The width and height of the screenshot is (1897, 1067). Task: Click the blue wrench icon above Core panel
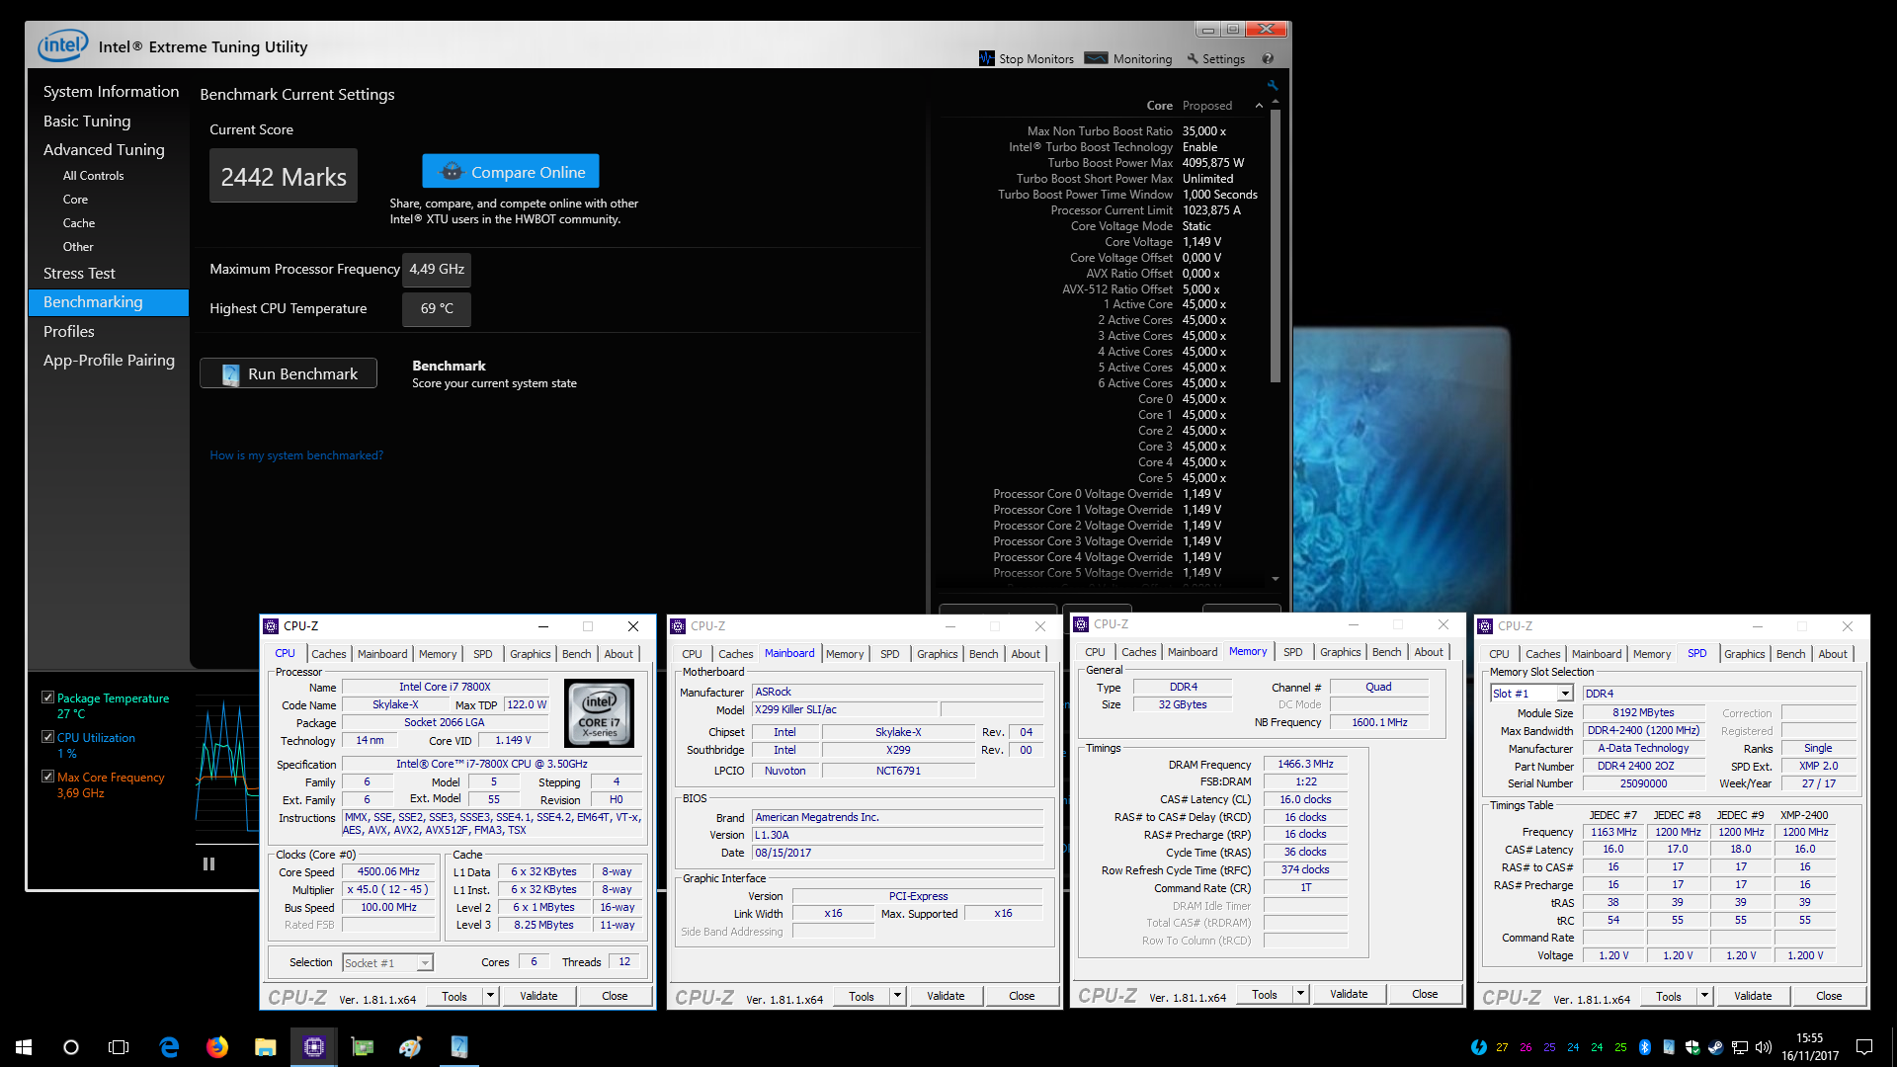(x=1273, y=86)
